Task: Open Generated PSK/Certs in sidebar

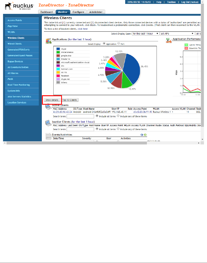Action: (x=22, y=50)
